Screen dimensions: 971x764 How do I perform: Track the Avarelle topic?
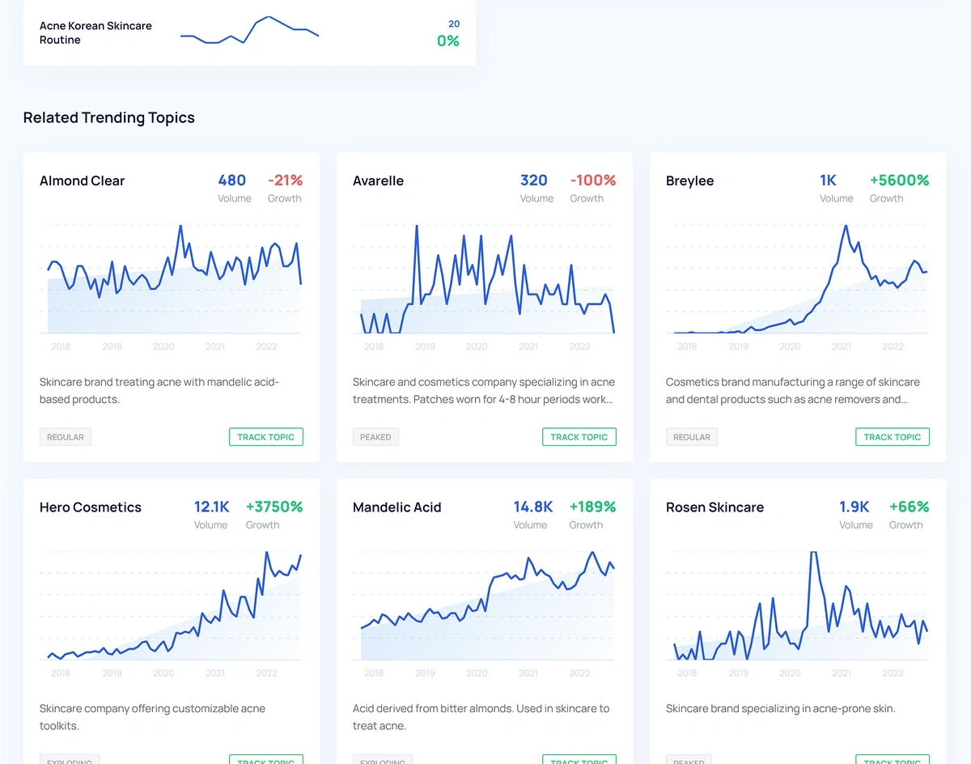(x=579, y=437)
